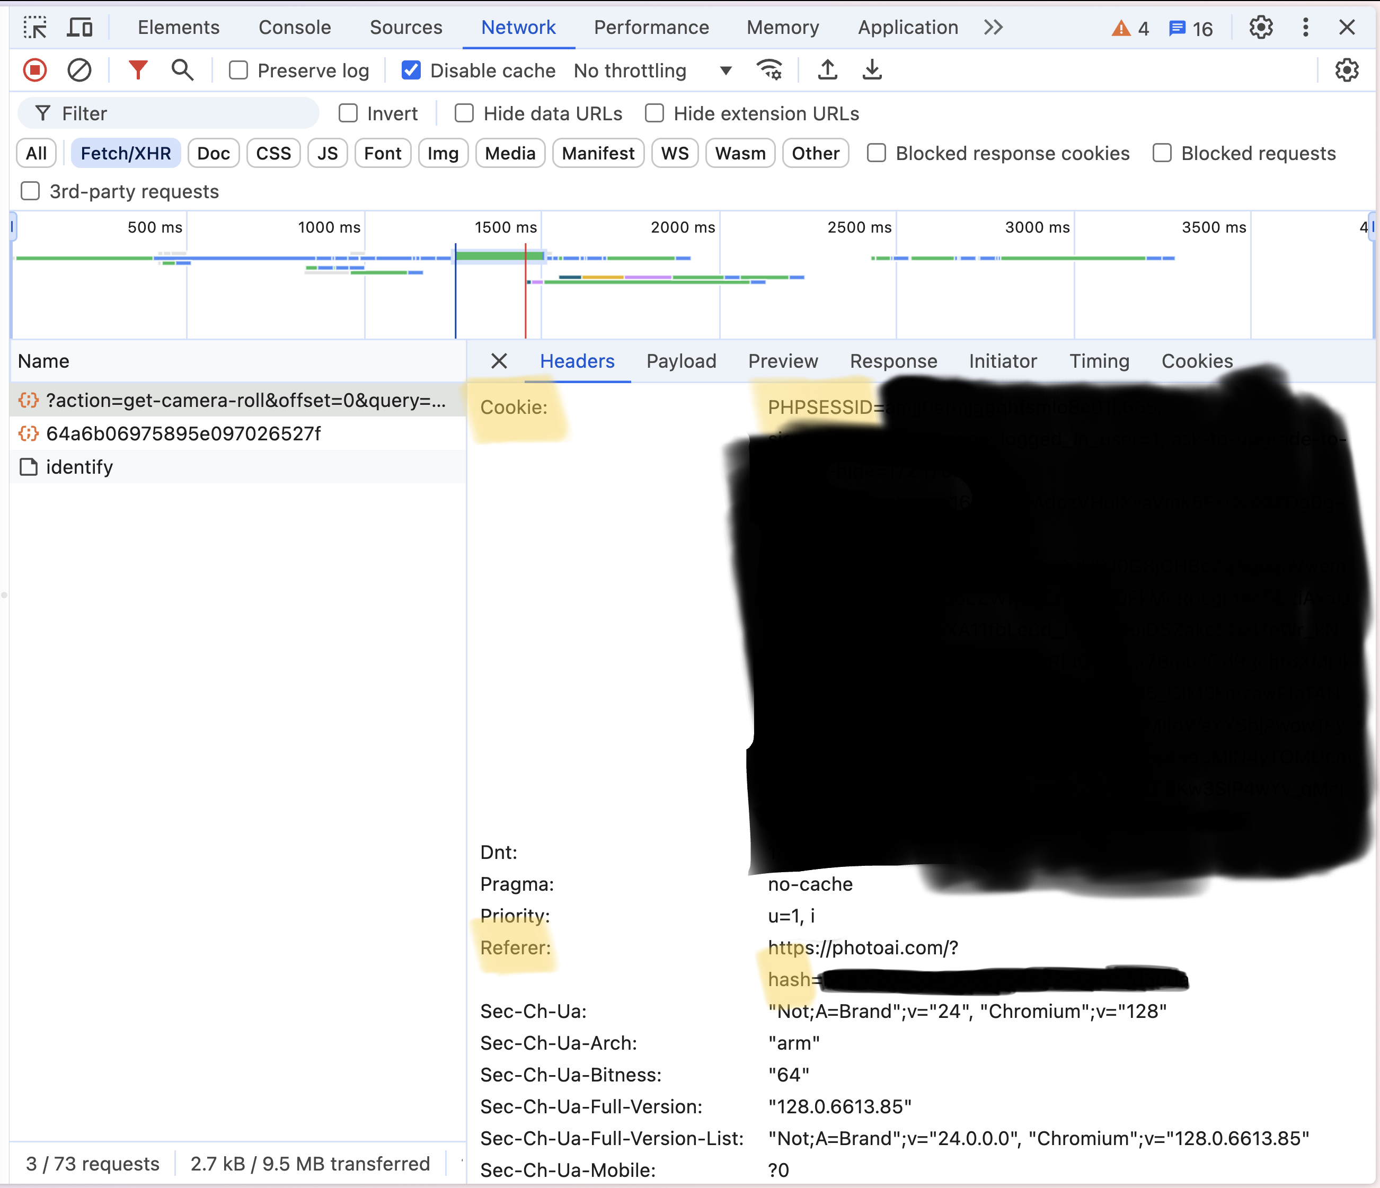Open network conditions wifi icon
This screenshot has width=1380, height=1188.
coord(769,70)
